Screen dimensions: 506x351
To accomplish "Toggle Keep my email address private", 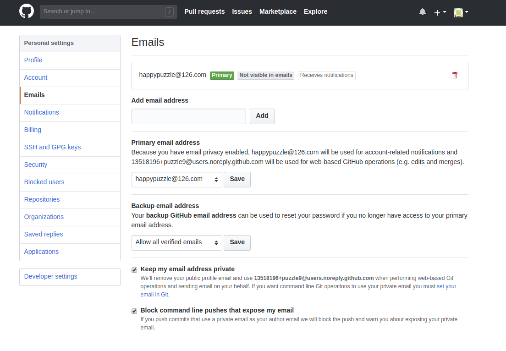I will point(134,270).
